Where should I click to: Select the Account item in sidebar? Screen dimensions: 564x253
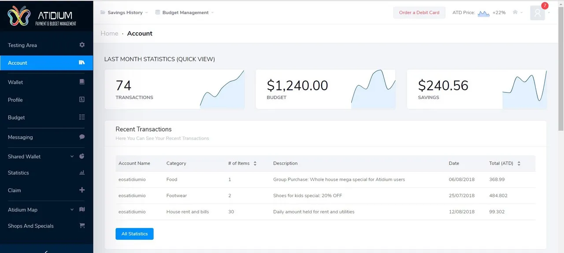47,63
